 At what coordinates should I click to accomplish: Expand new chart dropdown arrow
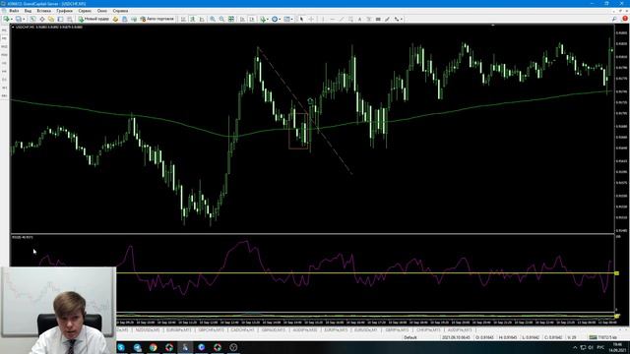point(12,20)
